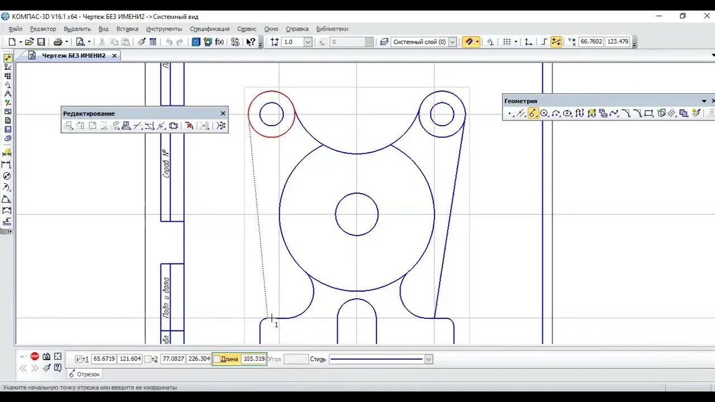Viewport: 715px width, 402px height.
Task: Click the help question icon in property bar
Action: tap(58, 367)
